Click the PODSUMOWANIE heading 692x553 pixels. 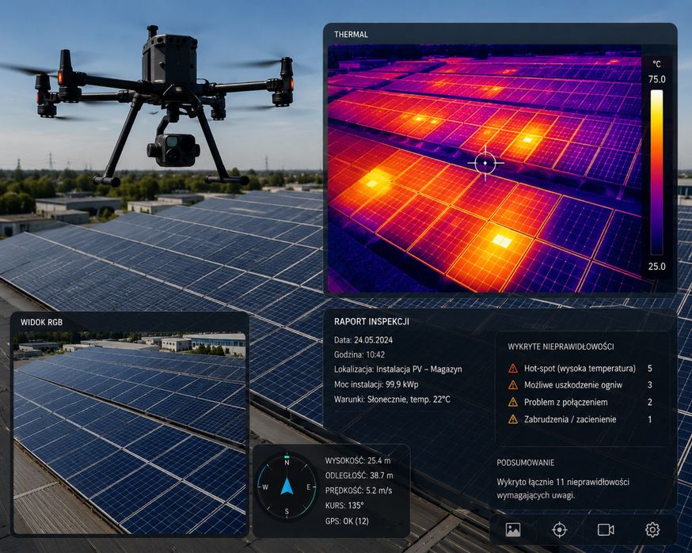(526, 463)
